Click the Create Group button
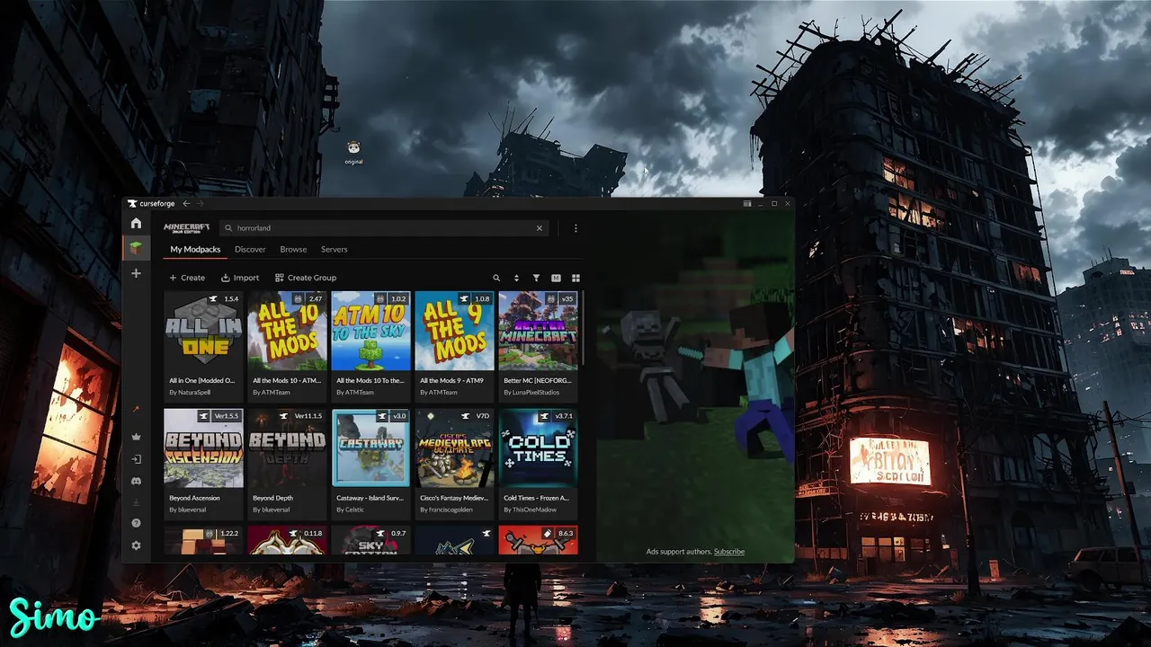The image size is (1151, 647). point(306,278)
